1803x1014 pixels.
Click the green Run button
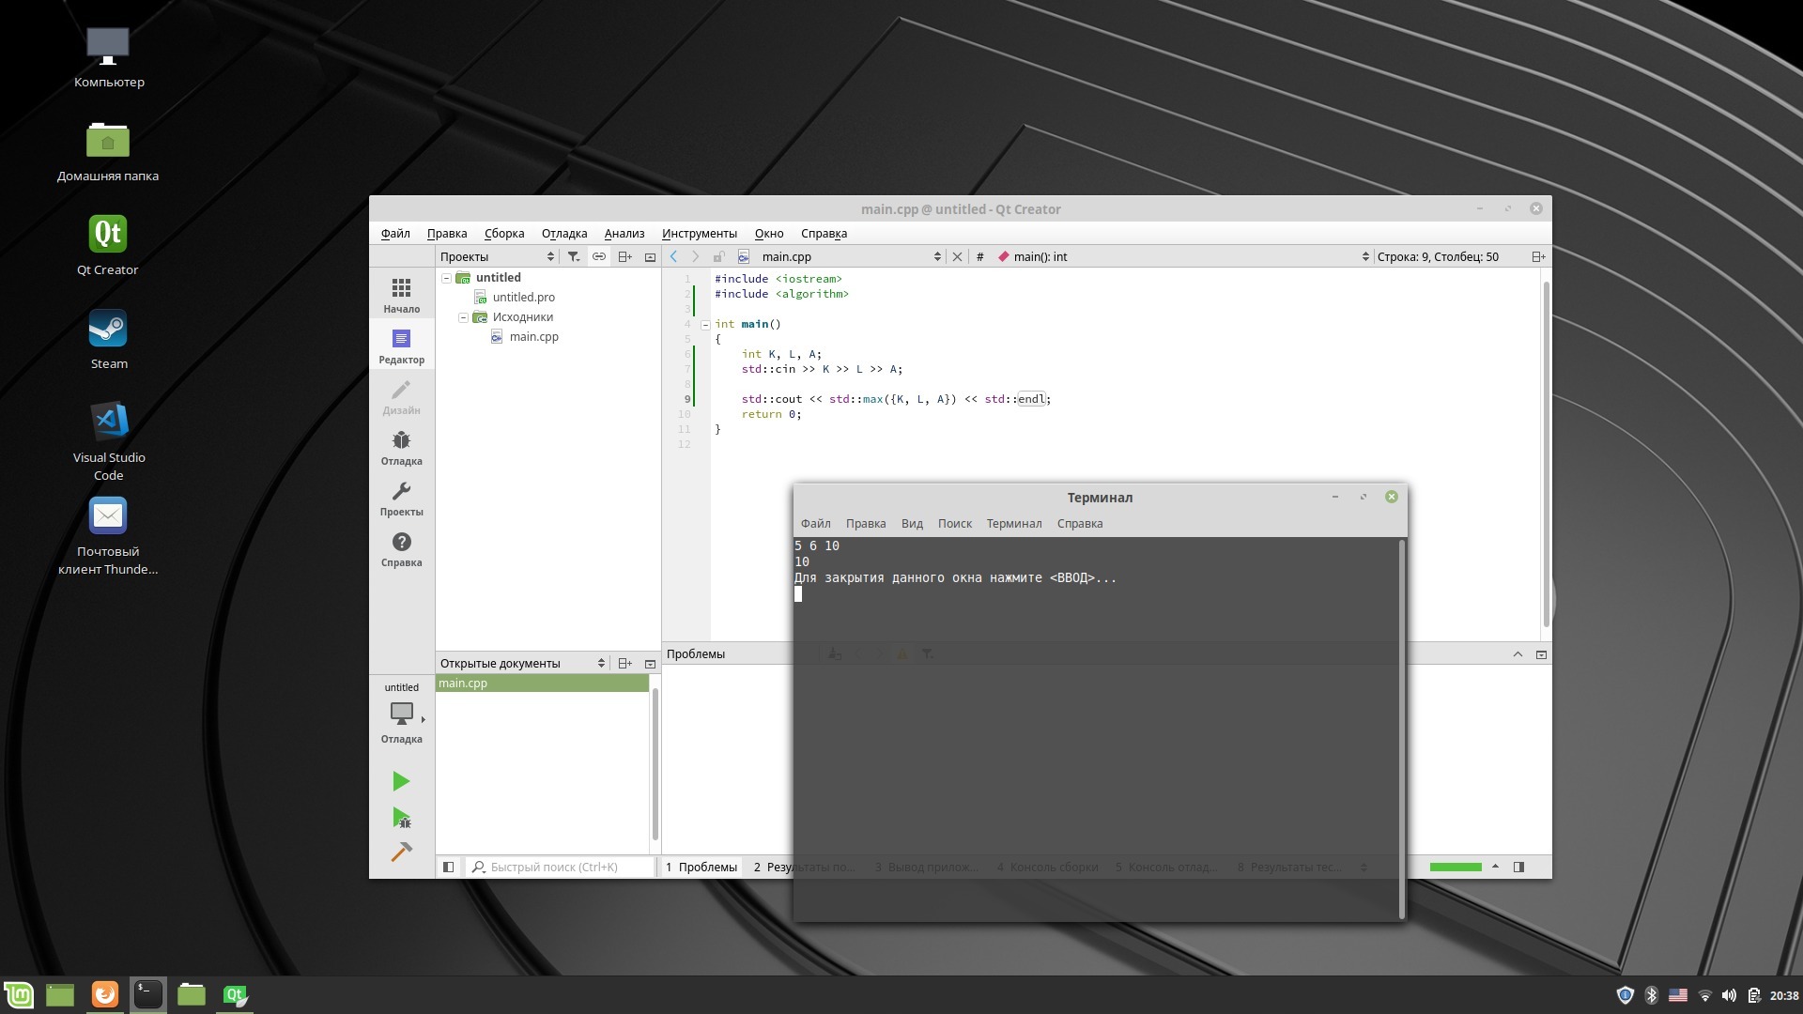(x=401, y=781)
